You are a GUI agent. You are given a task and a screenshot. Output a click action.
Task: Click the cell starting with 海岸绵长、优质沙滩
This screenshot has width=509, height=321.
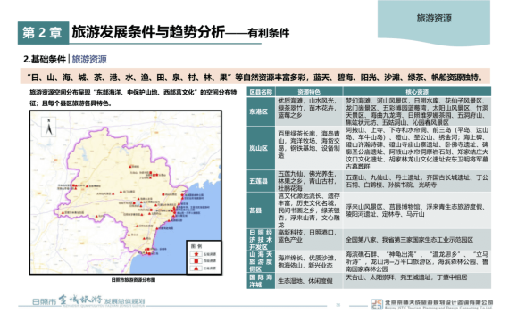309,261
